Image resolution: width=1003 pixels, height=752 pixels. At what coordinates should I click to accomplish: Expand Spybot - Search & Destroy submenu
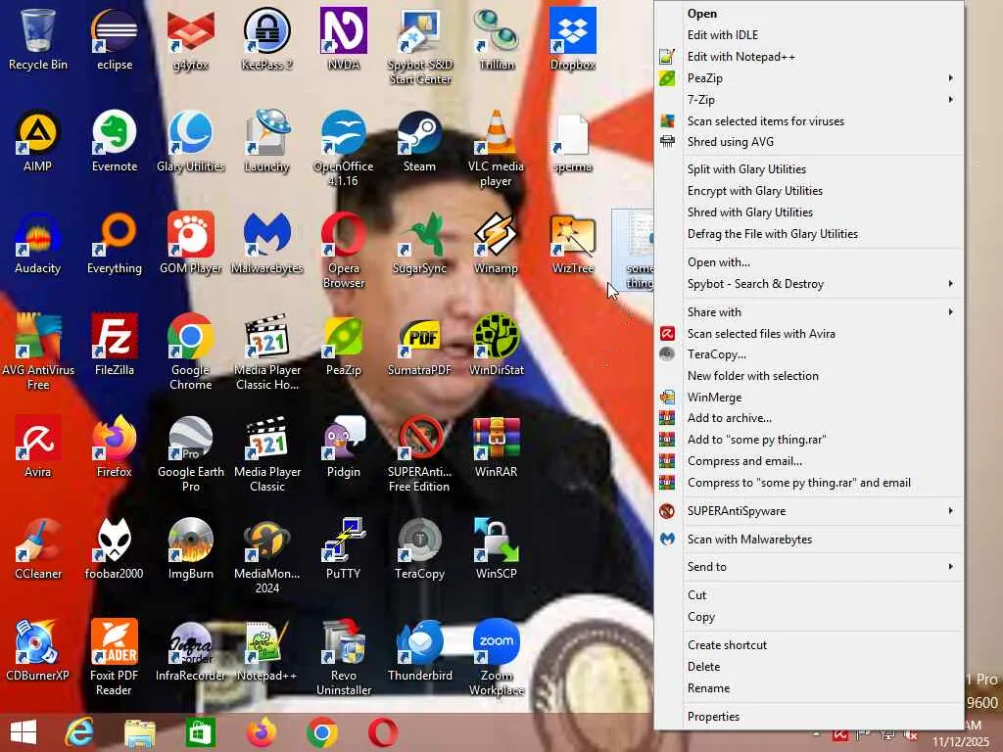[x=808, y=284]
